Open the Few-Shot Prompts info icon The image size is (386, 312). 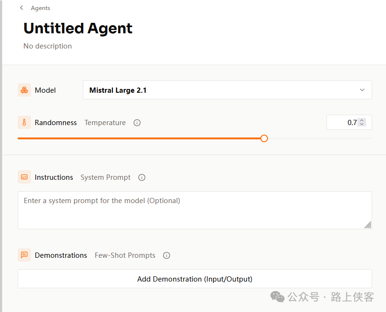167,255
